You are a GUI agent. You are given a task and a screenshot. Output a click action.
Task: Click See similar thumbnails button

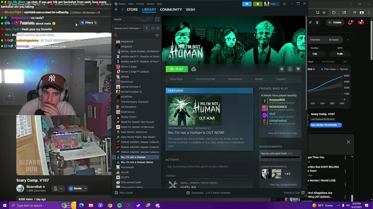(x=326, y=125)
